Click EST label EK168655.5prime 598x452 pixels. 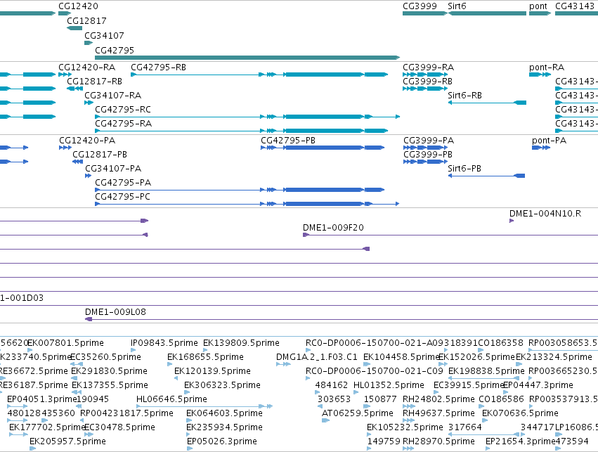(x=205, y=357)
